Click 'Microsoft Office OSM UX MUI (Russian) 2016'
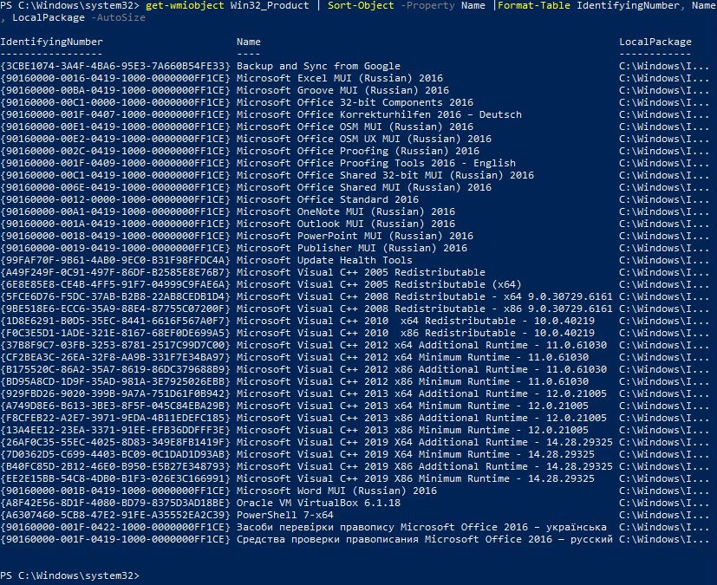This screenshot has width=717, height=585. [x=364, y=139]
